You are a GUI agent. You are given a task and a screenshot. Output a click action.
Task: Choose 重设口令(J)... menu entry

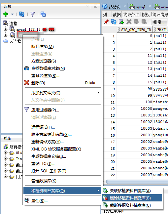pyautogui.click(x=43, y=163)
